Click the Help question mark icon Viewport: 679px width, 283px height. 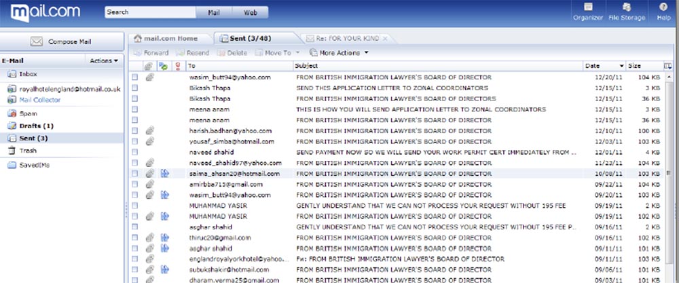[663, 7]
